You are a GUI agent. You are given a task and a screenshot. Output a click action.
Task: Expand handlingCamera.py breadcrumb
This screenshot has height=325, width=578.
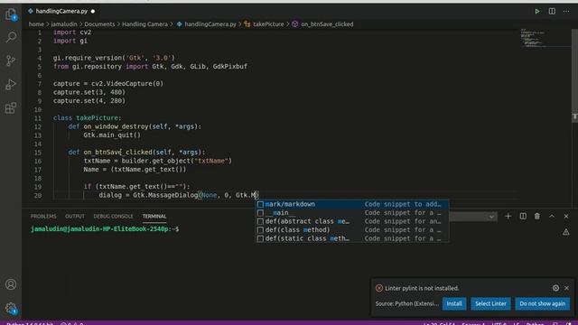pos(210,24)
